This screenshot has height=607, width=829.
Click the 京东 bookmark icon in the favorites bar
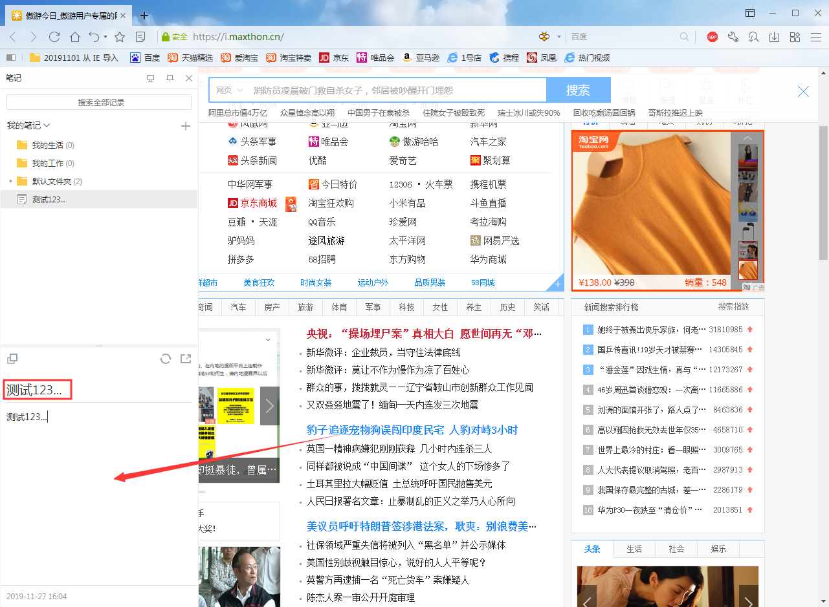point(325,57)
